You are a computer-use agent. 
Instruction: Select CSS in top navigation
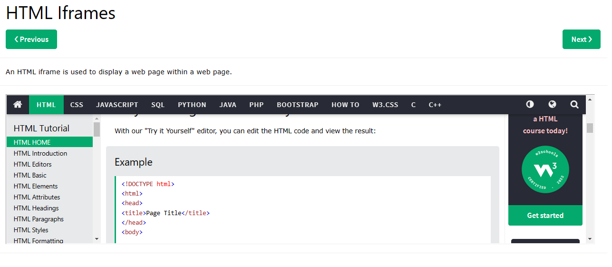(77, 105)
